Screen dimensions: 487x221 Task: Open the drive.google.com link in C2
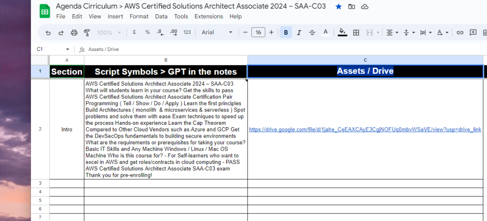coord(365,130)
